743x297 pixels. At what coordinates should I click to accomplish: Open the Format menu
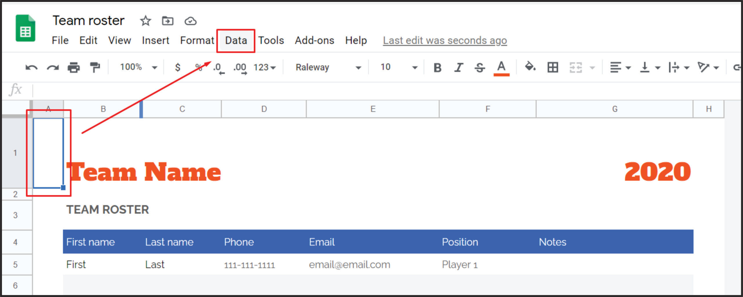pyautogui.click(x=197, y=40)
